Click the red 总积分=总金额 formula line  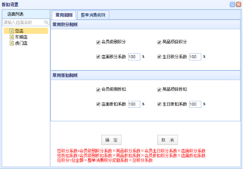[x=105, y=160]
